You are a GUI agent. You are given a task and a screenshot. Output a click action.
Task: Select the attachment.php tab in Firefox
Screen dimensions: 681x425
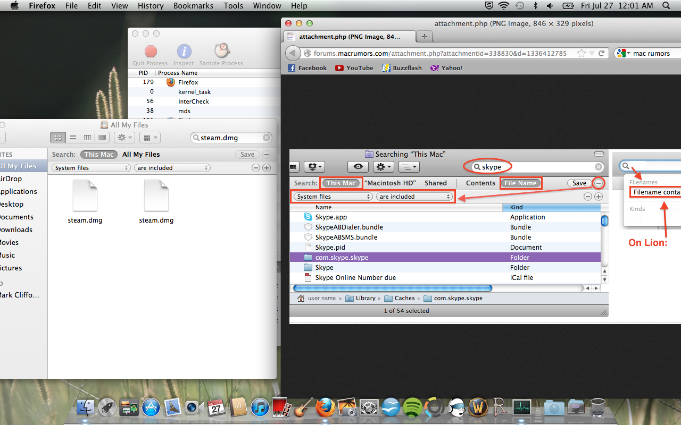point(349,36)
